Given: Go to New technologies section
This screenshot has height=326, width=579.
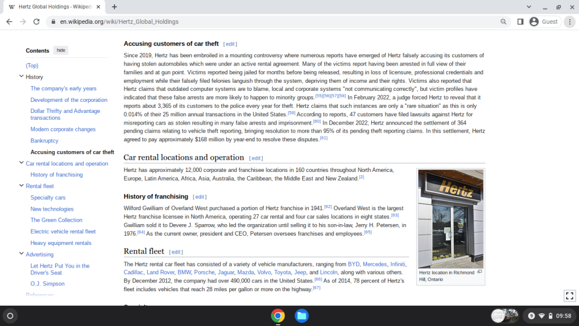Looking at the screenshot, I should tap(52, 209).
